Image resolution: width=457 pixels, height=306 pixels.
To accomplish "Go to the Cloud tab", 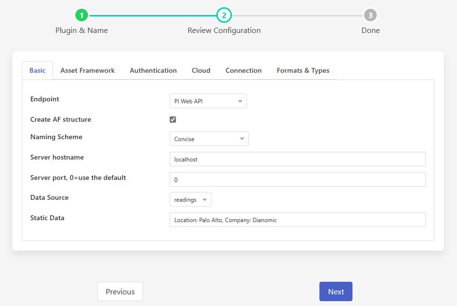I will 201,70.
